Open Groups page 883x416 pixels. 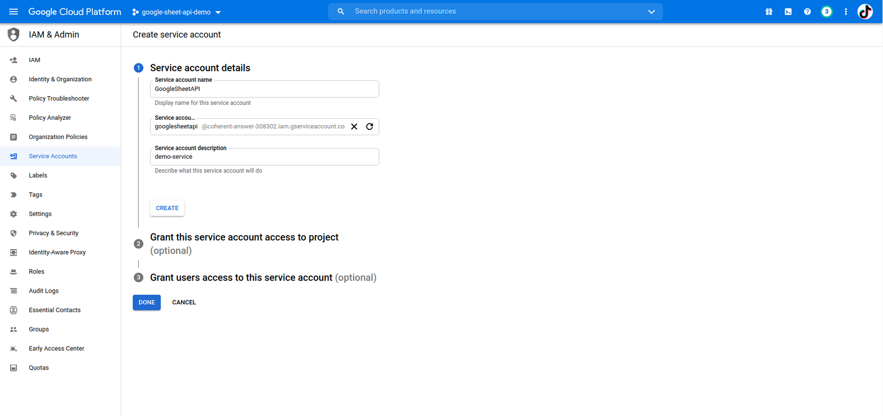coord(60,329)
